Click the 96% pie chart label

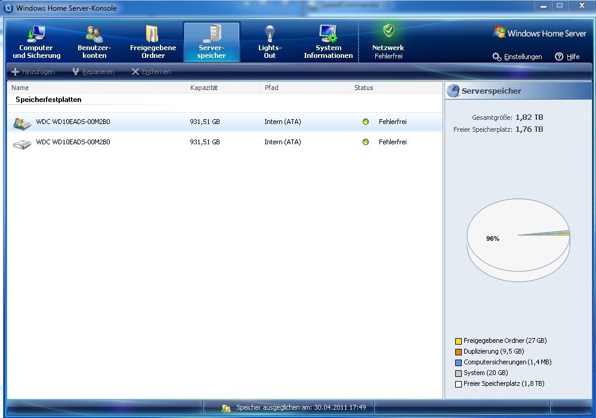[x=493, y=239]
